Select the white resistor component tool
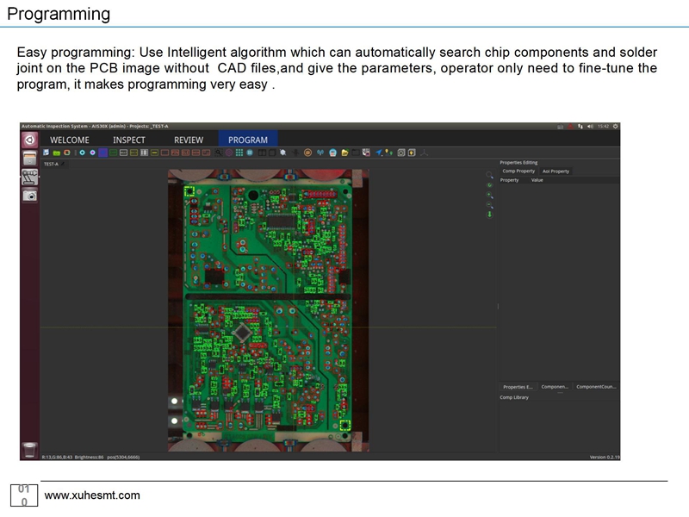The image size is (689, 517). [123, 153]
